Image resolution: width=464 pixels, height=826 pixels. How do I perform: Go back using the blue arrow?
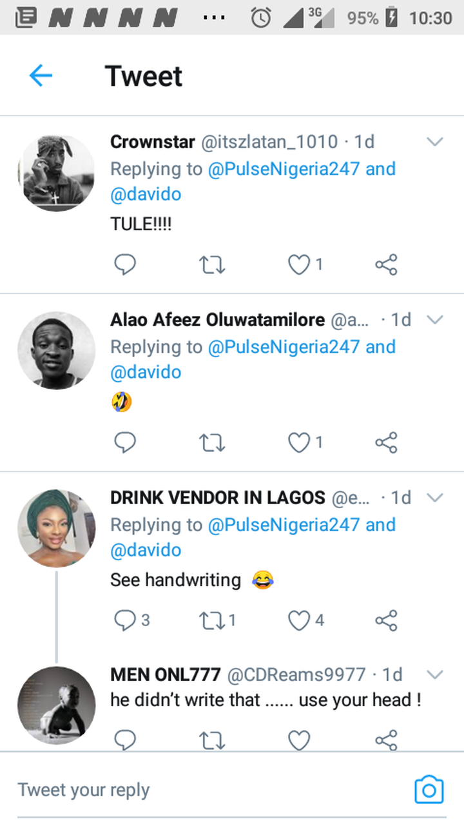(41, 76)
